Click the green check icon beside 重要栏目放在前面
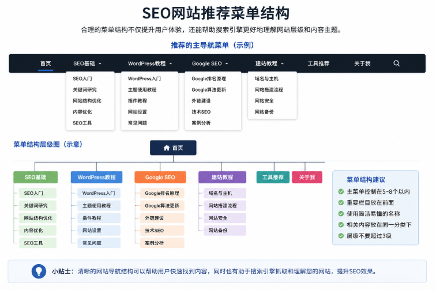436x290 pixels. tap(341, 202)
